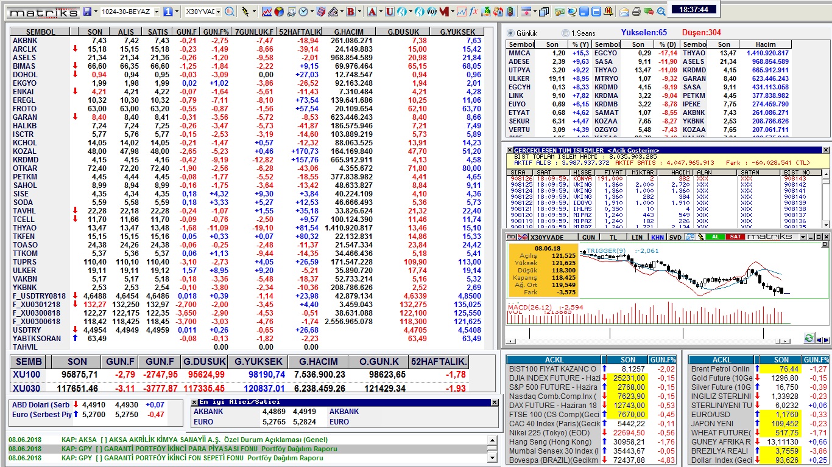This screenshot has height=467, width=832.
Task: Click the DAX FUTURE row in indices panel
Action: pos(591,406)
